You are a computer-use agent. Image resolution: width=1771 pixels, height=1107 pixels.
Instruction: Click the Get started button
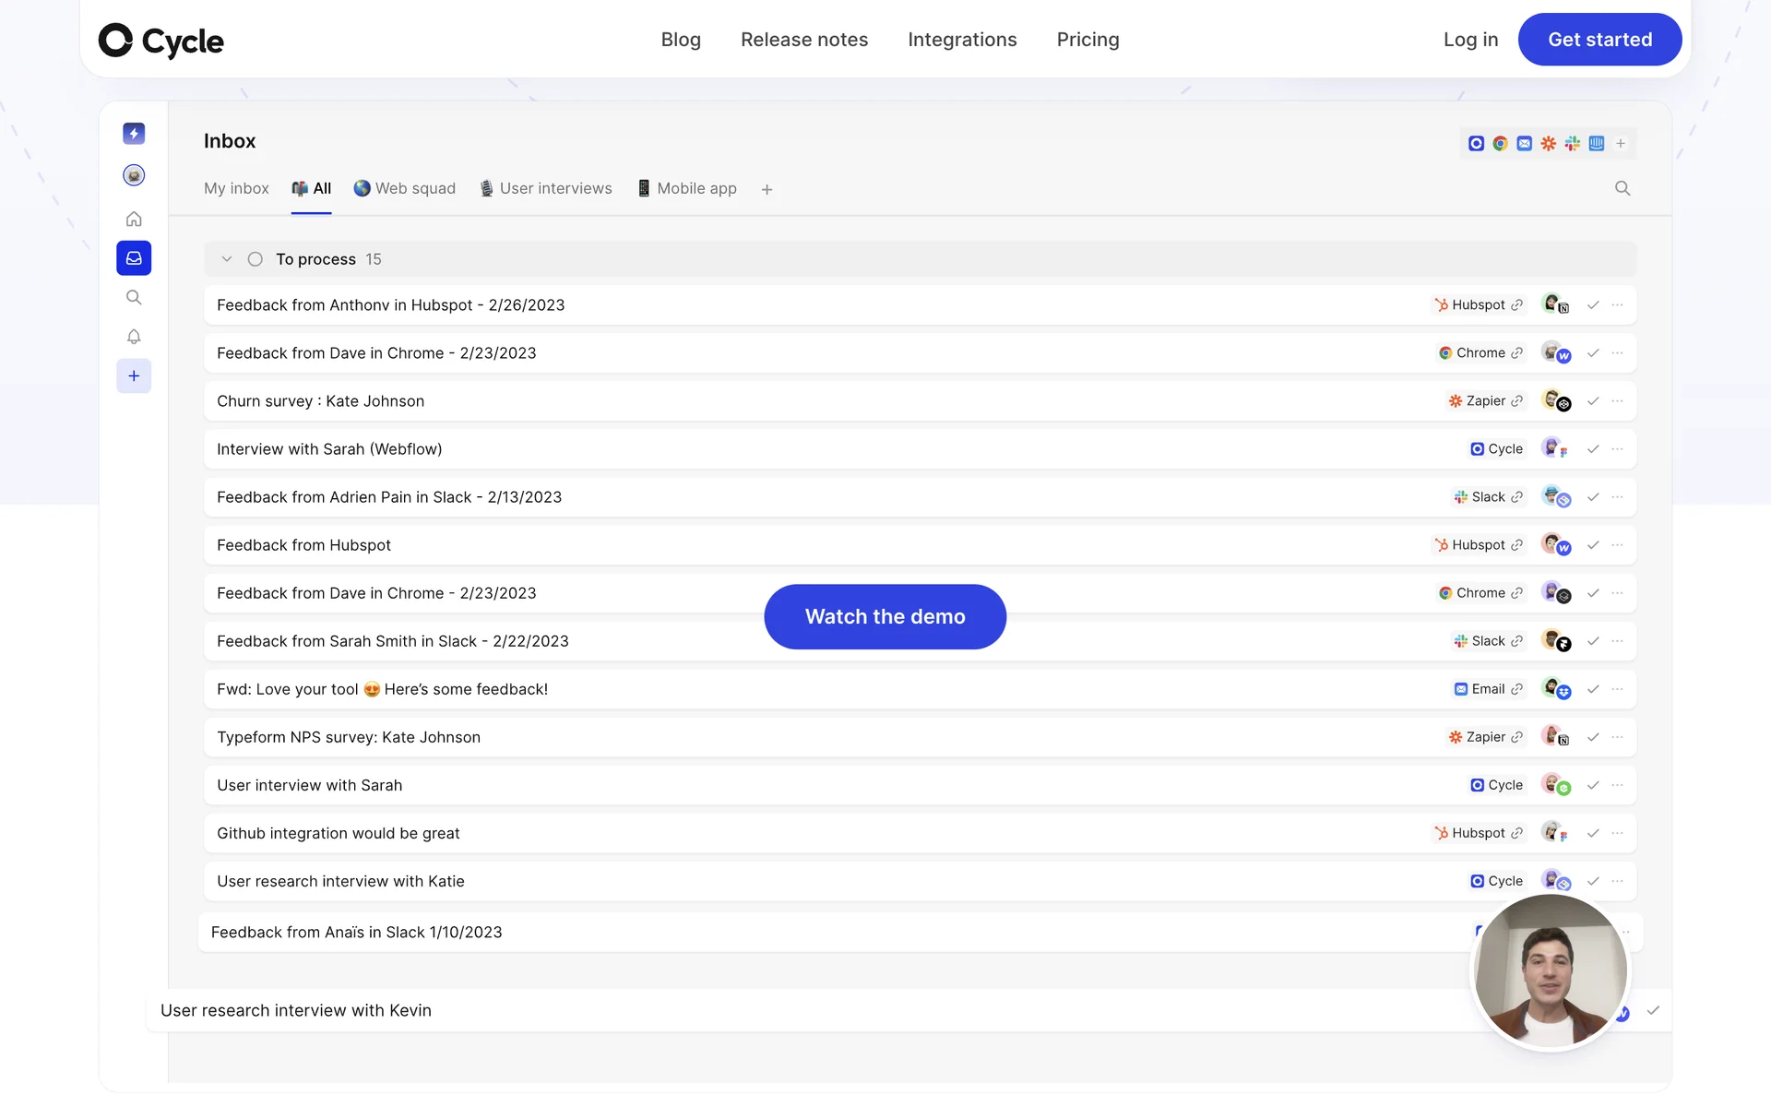[1599, 40]
